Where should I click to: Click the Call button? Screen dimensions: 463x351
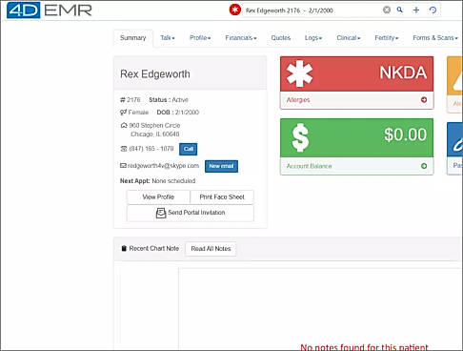189,149
